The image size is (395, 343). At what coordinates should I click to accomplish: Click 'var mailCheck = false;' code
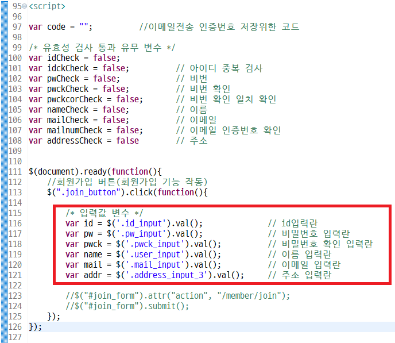coord(79,120)
